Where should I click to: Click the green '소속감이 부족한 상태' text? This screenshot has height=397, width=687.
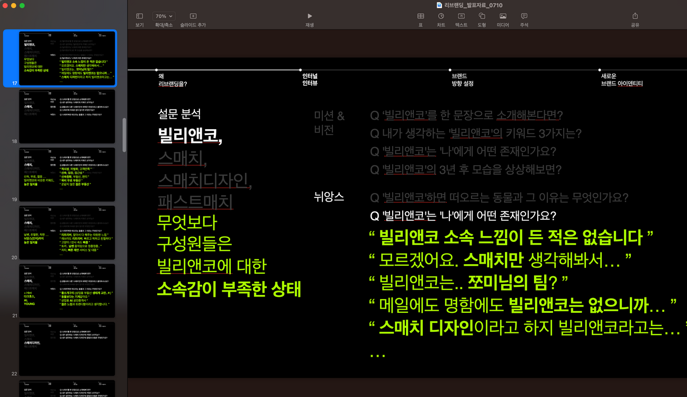(229, 290)
